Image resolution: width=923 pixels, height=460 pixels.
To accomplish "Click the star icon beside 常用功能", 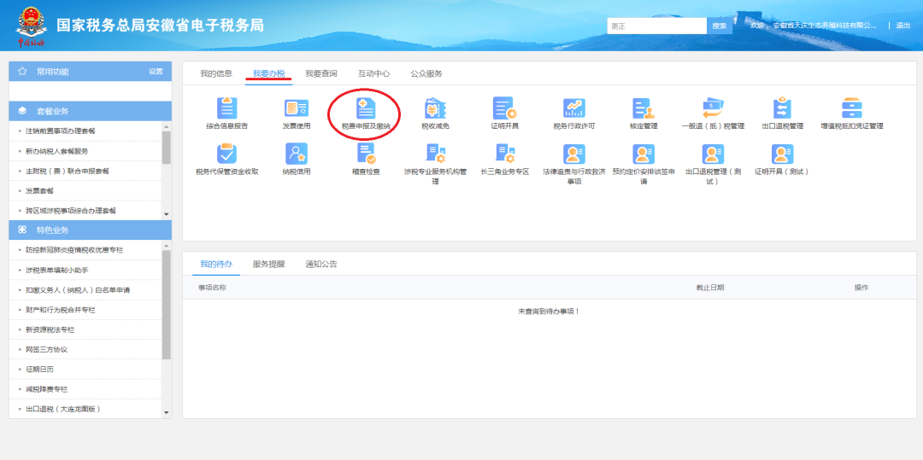I will pos(22,71).
